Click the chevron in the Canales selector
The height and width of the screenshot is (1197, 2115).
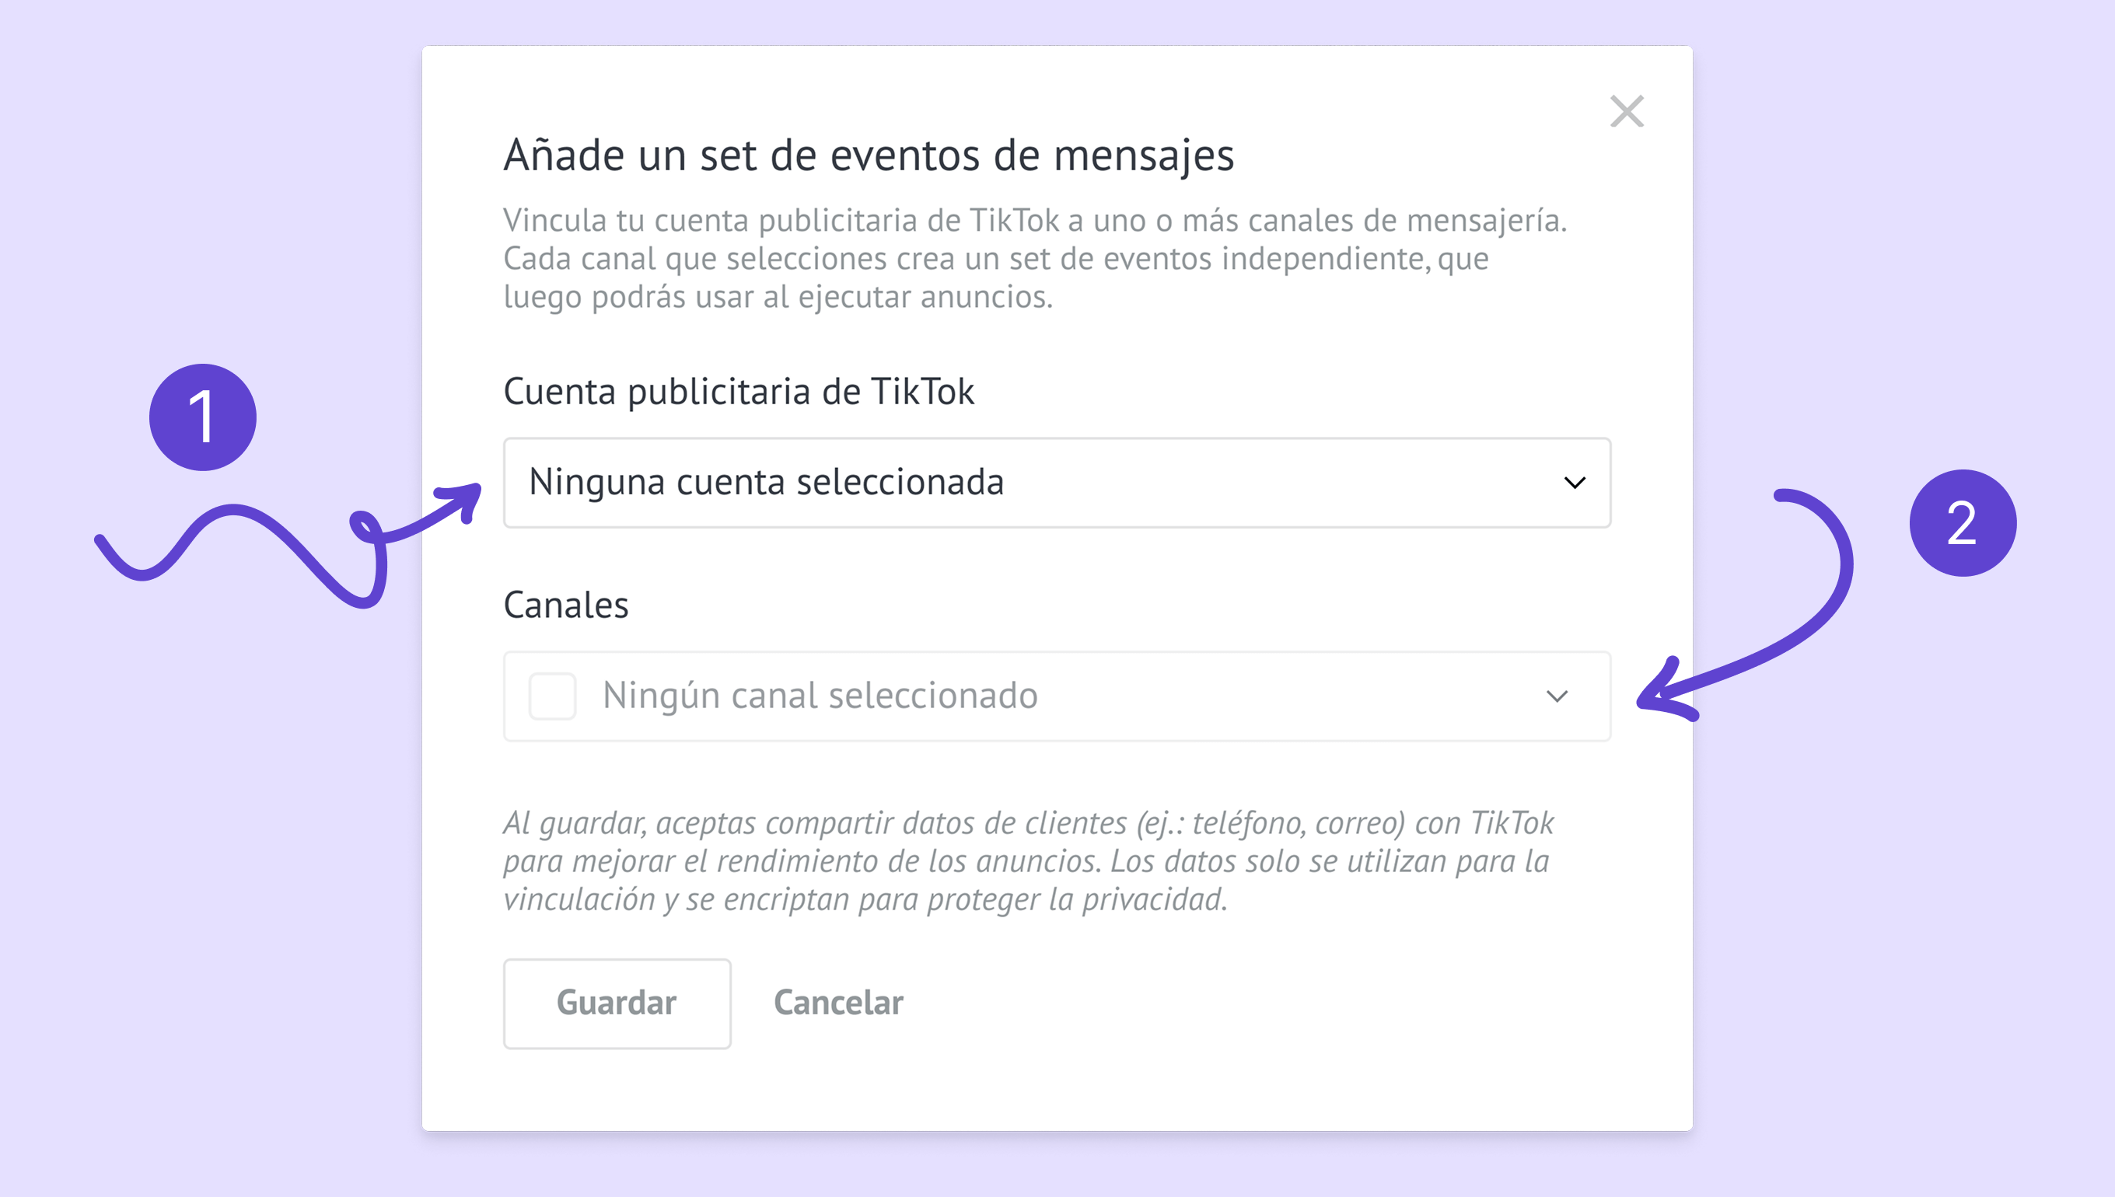pos(1557,696)
